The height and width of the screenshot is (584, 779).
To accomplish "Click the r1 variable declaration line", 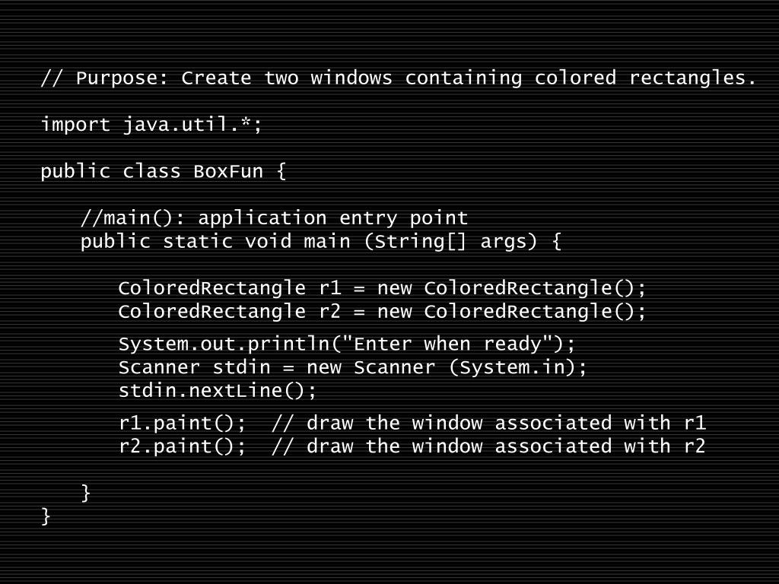I will pyautogui.click(x=382, y=288).
